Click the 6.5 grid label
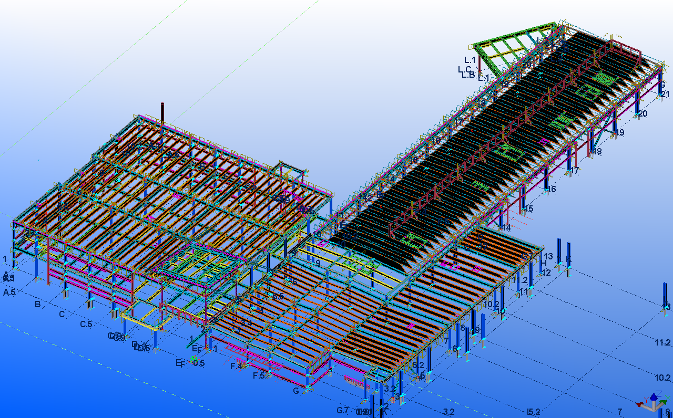673x418 pixels. tap(278, 297)
